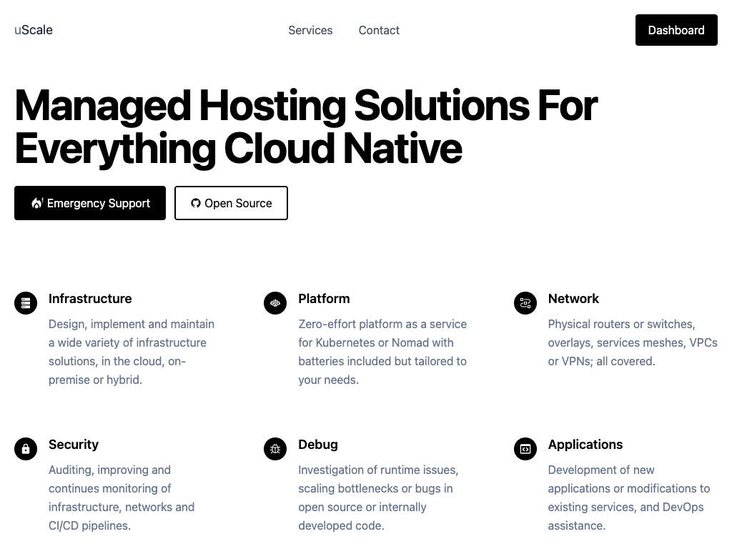Select the Platform heading
Image resolution: width=732 pixels, height=549 pixels.
pyautogui.click(x=324, y=299)
